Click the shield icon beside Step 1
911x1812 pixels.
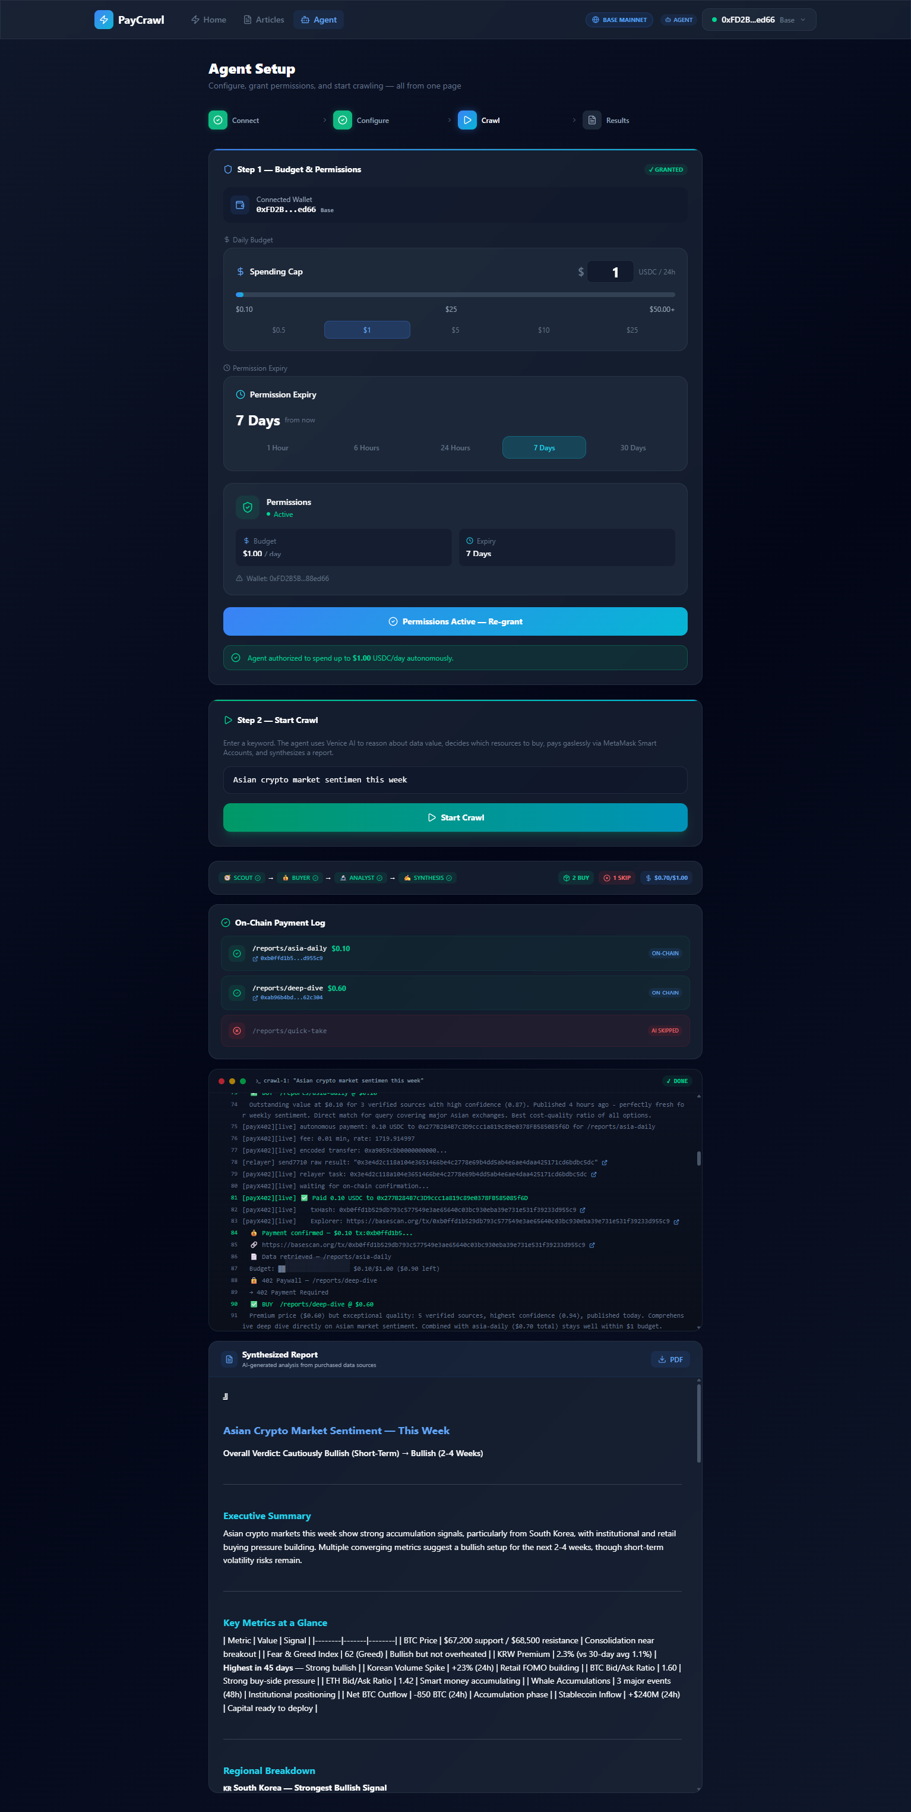tap(228, 169)
